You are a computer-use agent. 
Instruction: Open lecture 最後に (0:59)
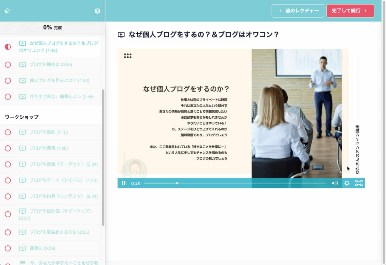tap(50, 248)
